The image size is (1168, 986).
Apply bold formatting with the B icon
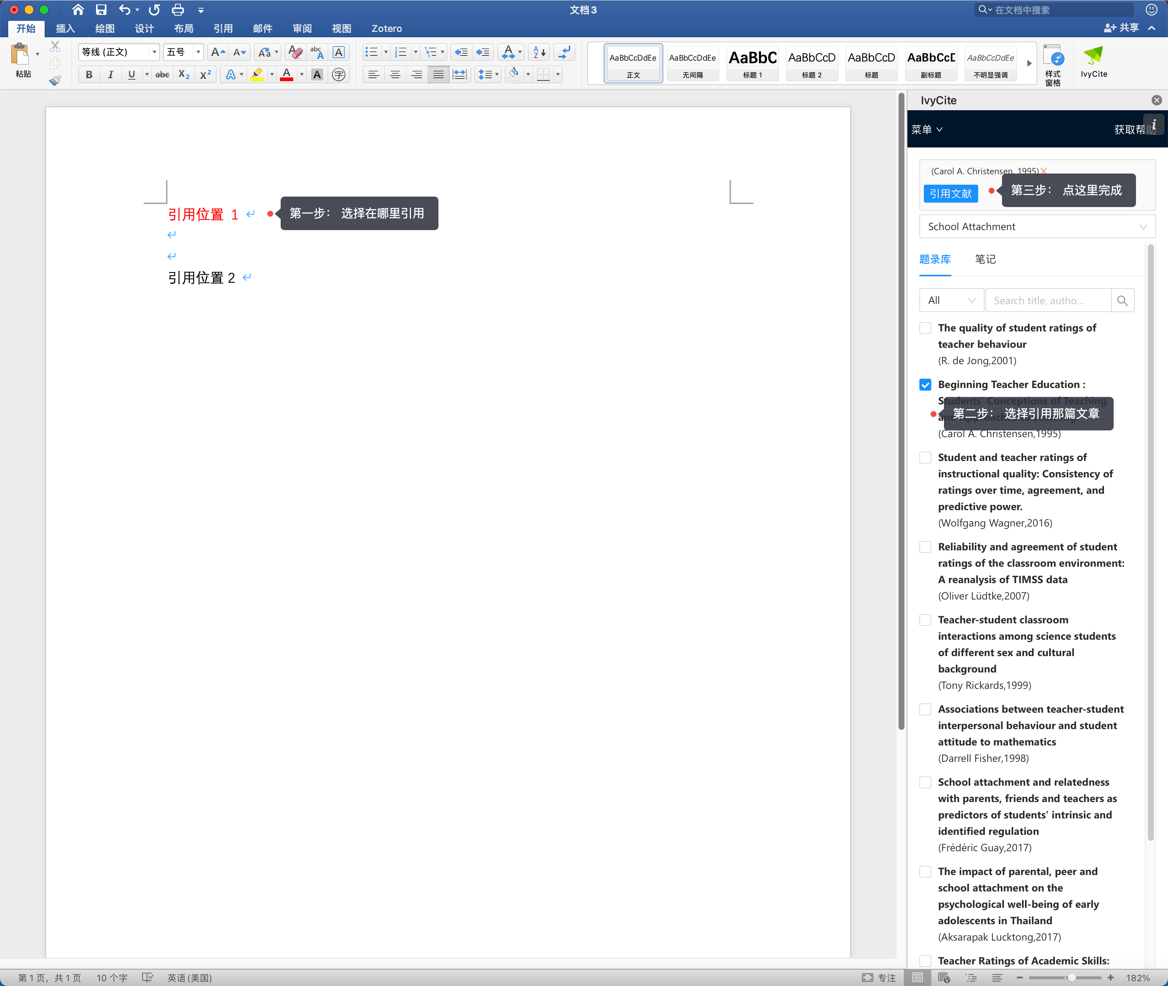tap(89, 74)
